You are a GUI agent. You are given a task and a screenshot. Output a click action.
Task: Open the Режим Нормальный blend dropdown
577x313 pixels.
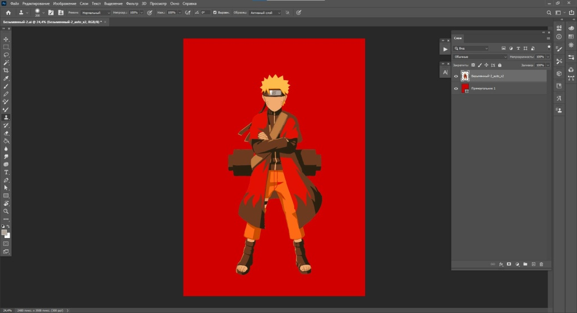[96, 12]
